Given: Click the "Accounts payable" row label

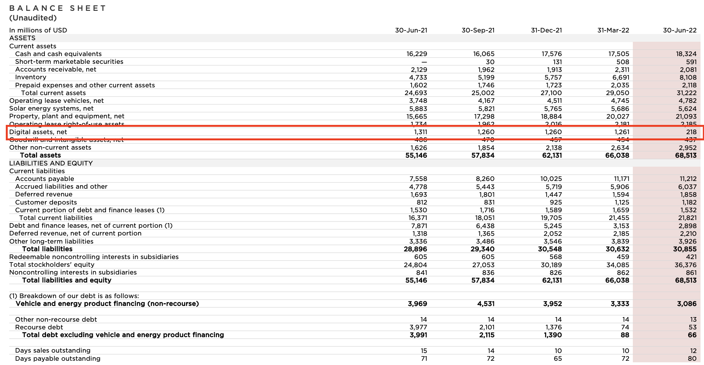Looking at the screenshot, I should [44, 179].
